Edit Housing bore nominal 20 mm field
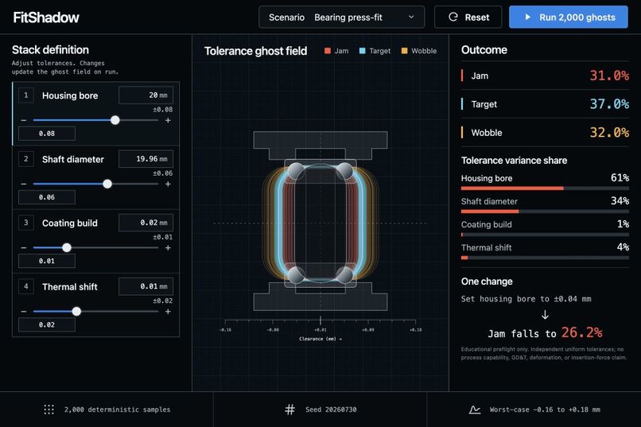The image size is (641, 427). click(146, 95)
